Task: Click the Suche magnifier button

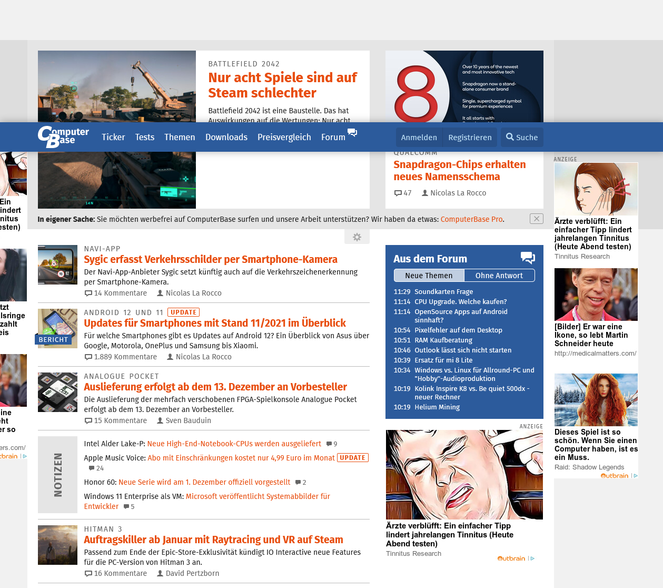Action: [x=522, y=137]
